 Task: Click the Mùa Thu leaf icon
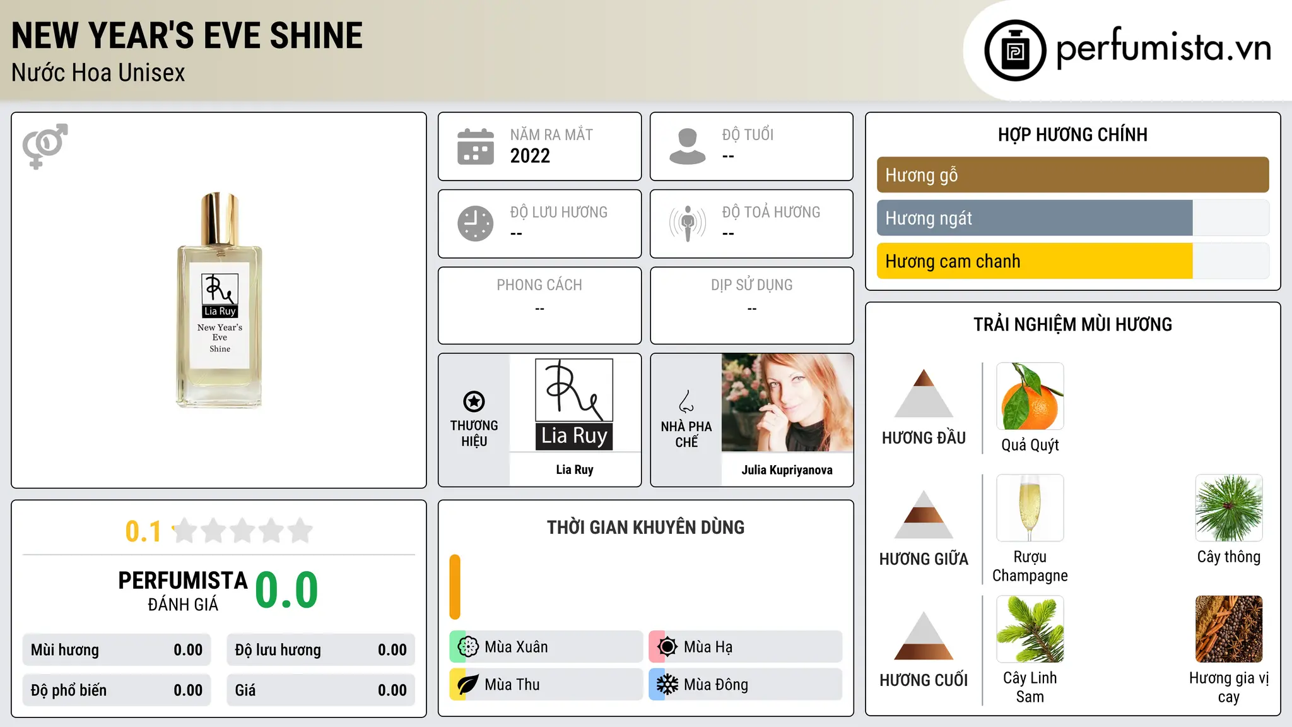pyautogui.click(x=468, y=685)
